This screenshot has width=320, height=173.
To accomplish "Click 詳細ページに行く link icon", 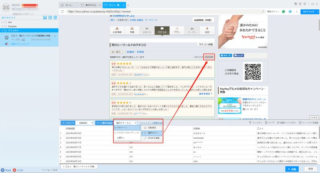I will pos(278,123).
